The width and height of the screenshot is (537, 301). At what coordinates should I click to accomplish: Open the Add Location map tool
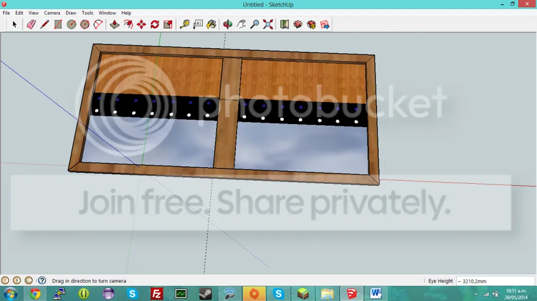click(284, 24)
